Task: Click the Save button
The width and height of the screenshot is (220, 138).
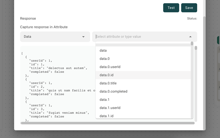Action: (x=189, y=8)
